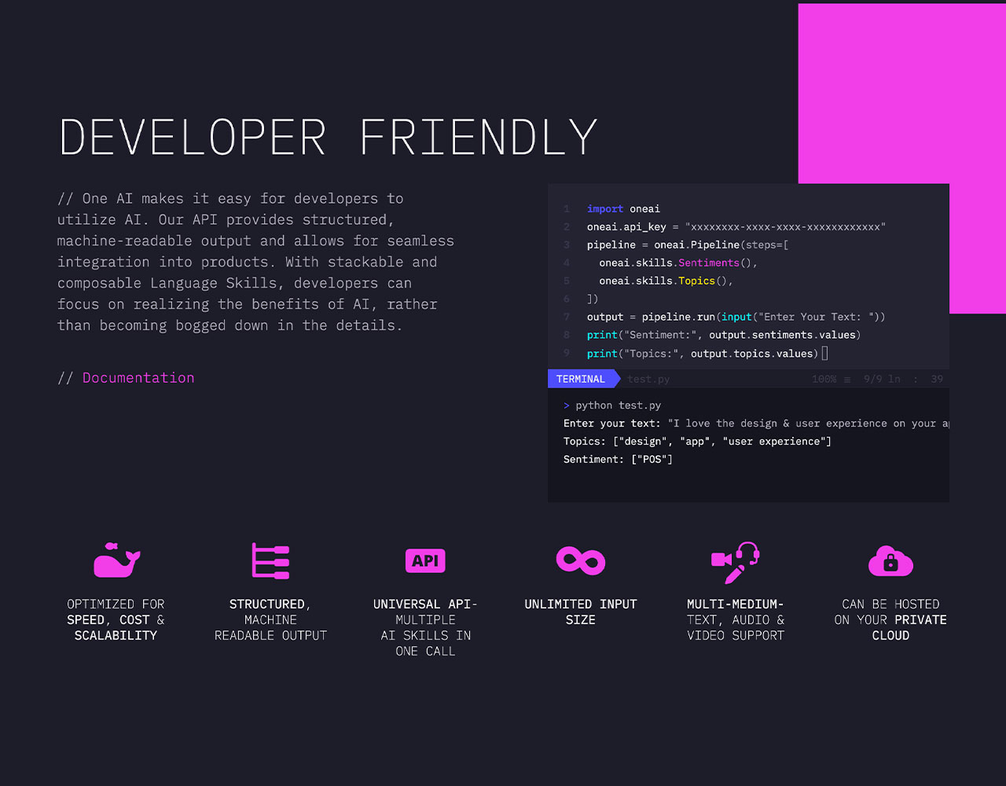Viewport: 1006px width, 786px height.
Task: Click the 9/9 ln line indicator
Action: pyautogui.click(x=882, y=380)
